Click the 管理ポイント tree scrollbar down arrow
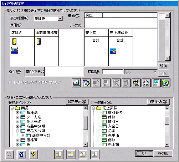The image size is (179, 162). (86, 145)
